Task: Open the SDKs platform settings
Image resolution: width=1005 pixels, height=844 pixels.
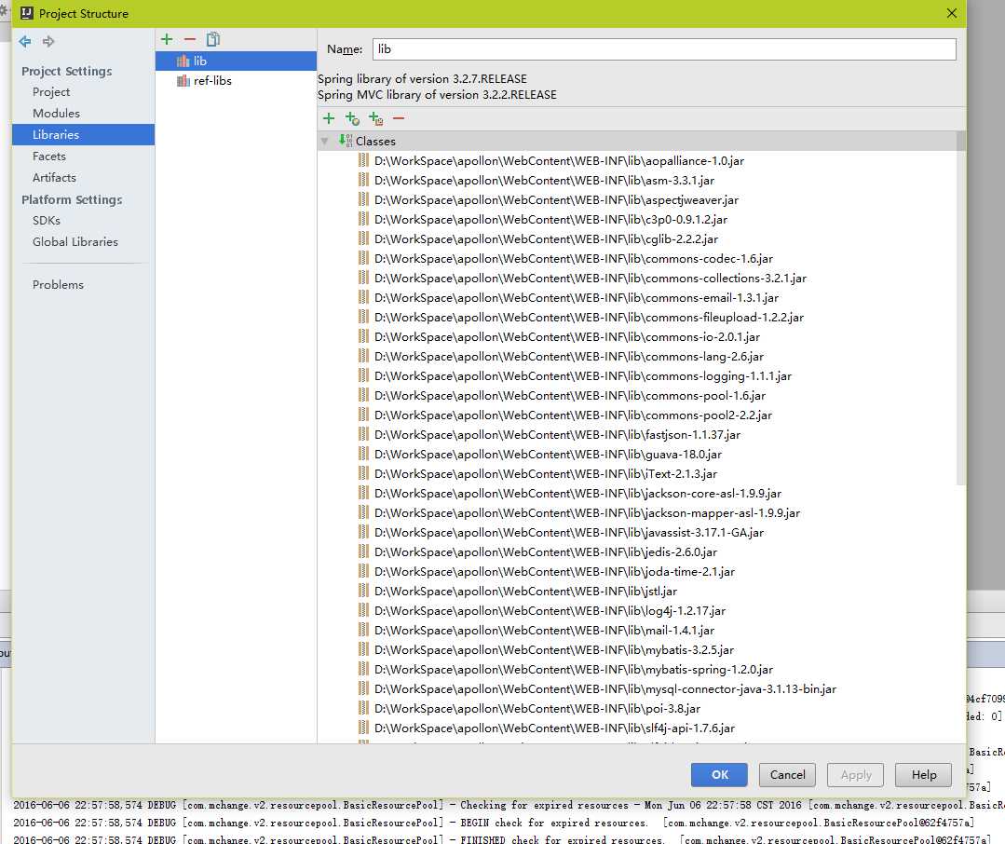Action: (x=47, y=221)
